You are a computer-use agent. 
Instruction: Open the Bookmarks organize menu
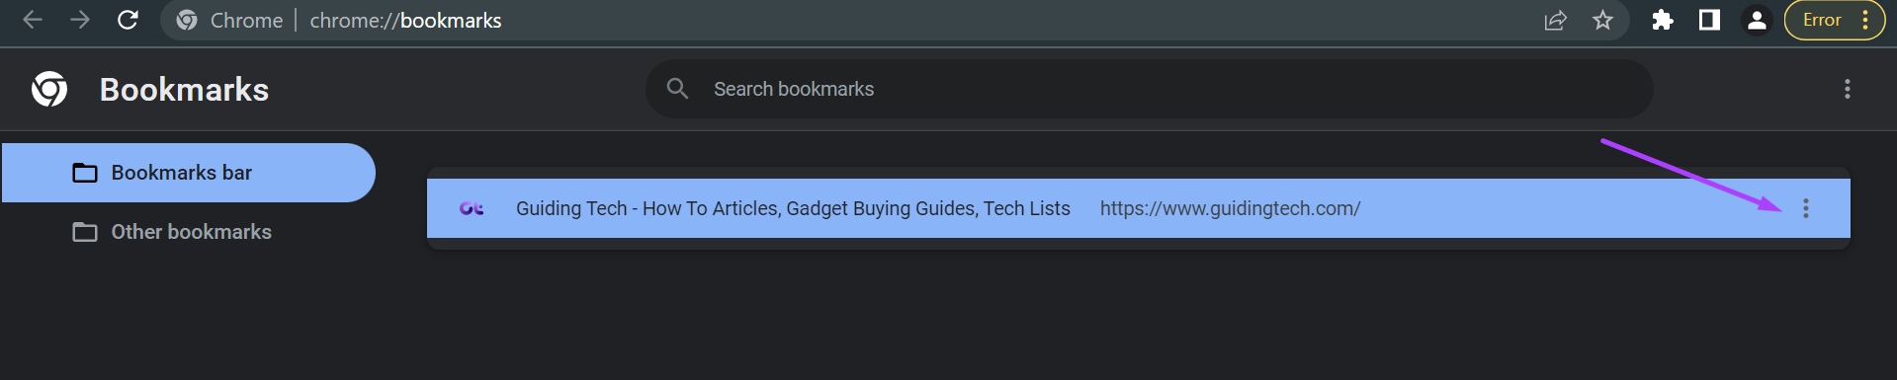[x=1847, y=89]
